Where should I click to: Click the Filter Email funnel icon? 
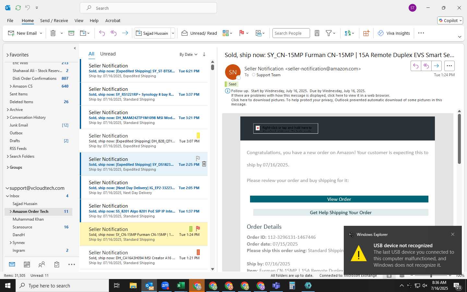(329, 33)
